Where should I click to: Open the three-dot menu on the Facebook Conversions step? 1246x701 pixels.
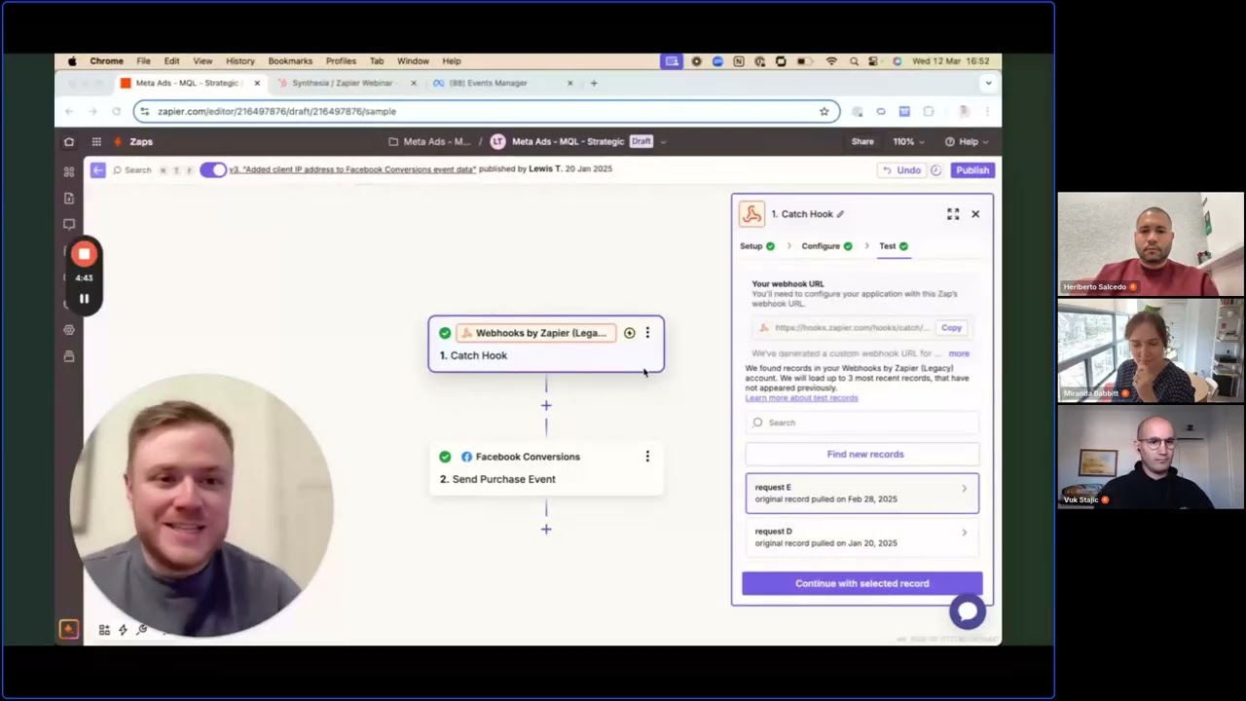click(x=647, y=457)
